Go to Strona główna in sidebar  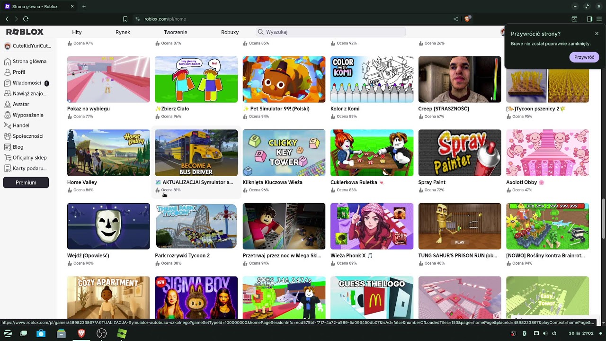pyautogui.click(x=26, y=61)
